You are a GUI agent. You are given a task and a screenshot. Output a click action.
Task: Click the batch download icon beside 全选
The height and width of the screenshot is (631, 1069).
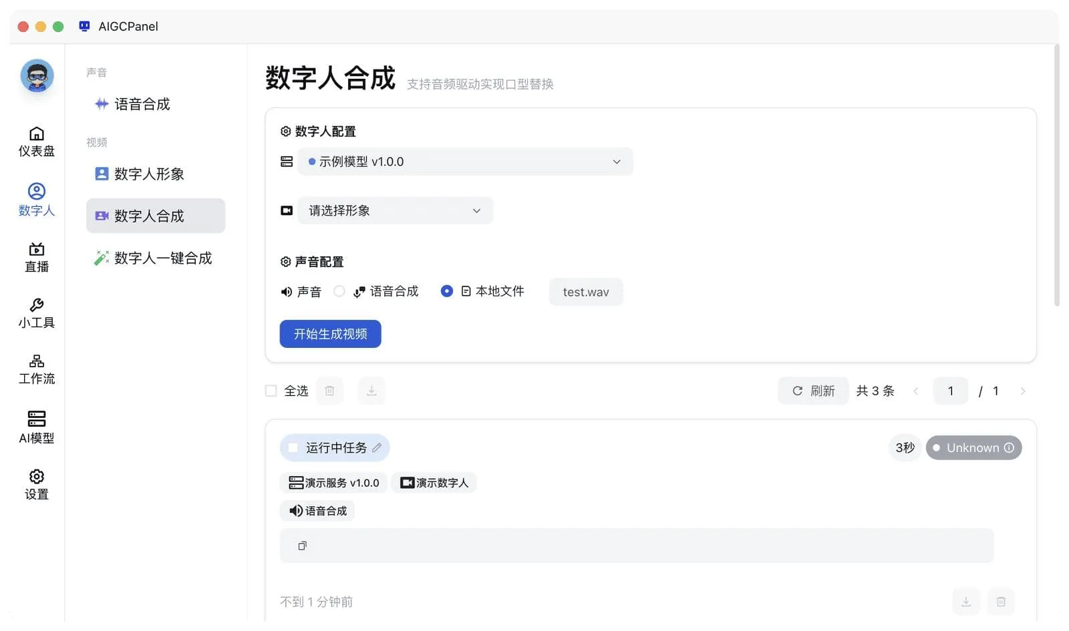[371, 391]
